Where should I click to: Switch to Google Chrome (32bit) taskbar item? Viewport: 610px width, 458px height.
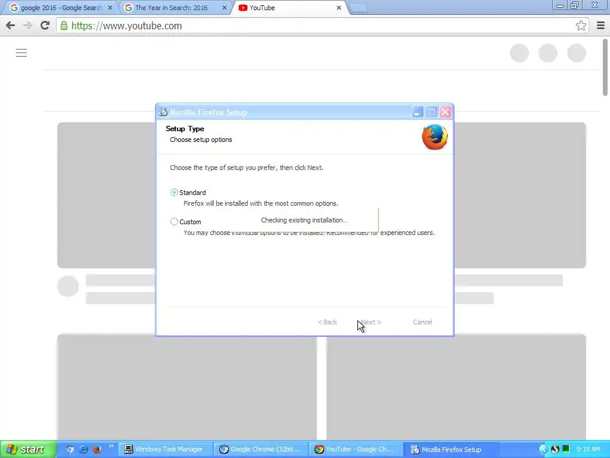click(x=260, y=450)
